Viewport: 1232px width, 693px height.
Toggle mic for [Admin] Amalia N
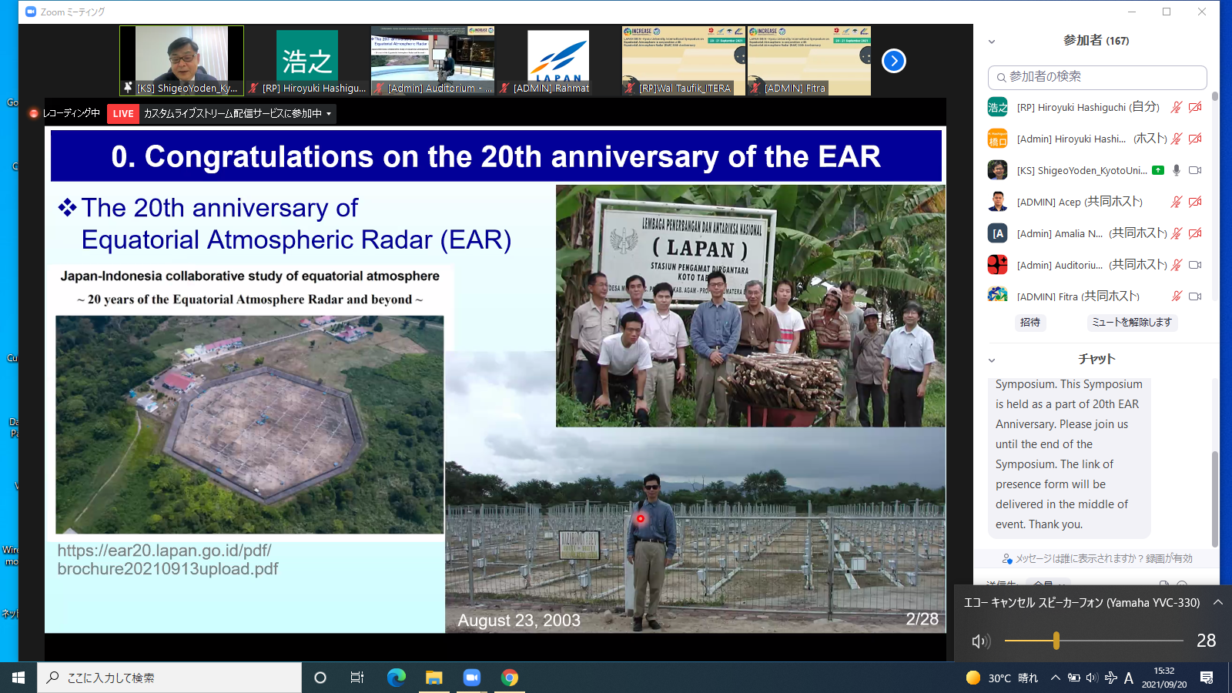click(x=1177, y=233)
